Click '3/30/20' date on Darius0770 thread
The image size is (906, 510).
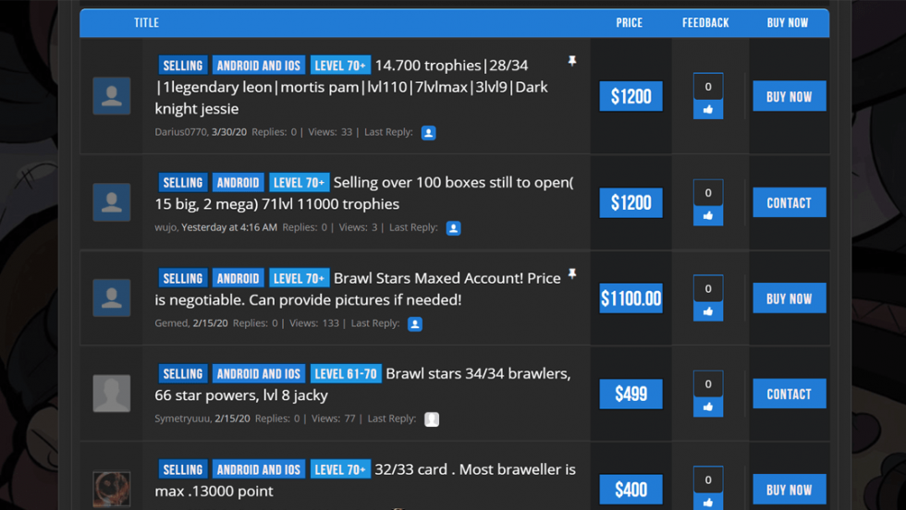click(229, 132)
